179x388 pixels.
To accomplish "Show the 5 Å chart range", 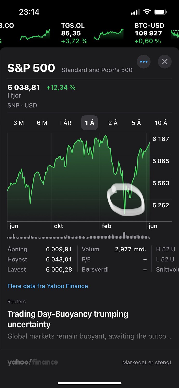I will point(136,123).
